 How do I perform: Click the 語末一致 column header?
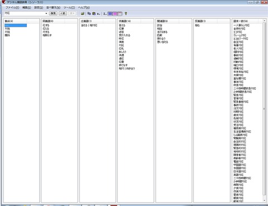[245, 21]
